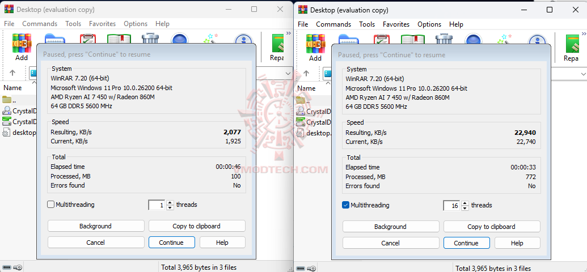
Task: Click the Add icon in the left WinRAR window
Action: pyautogui.click(x=22, y=44)
